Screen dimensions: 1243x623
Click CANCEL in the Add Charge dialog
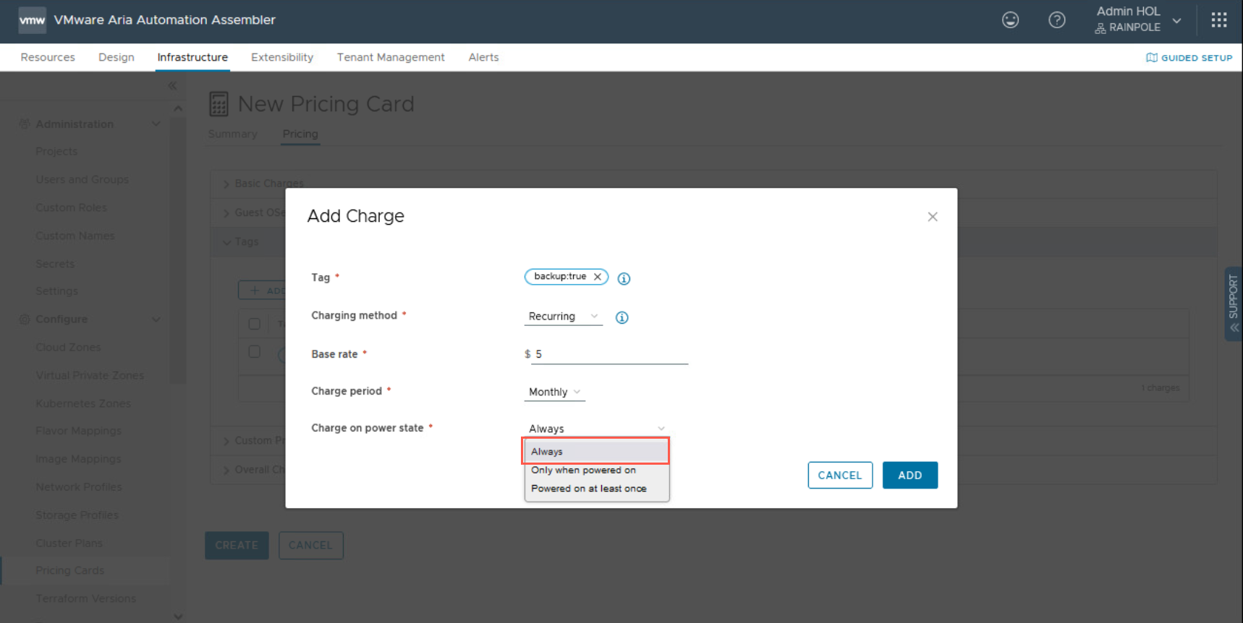coord(839,476)
